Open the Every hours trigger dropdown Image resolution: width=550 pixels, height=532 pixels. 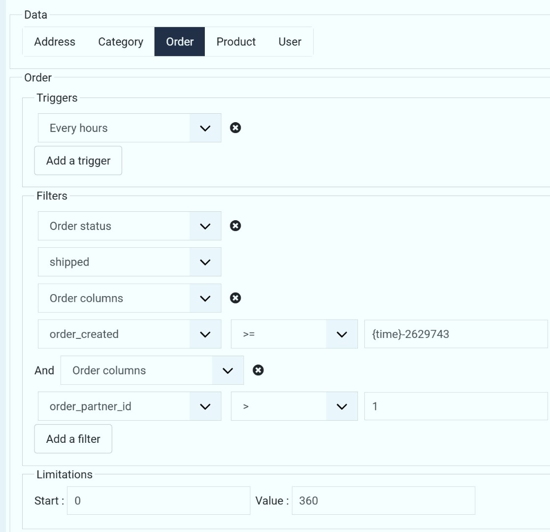pos(129,128)
